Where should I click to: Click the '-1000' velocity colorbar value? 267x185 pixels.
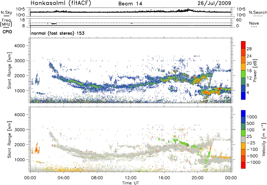[x=253, y=162]
